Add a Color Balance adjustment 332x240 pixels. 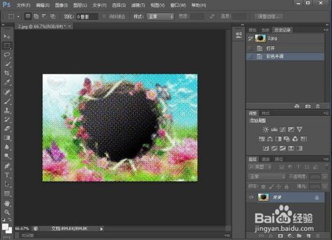tap(270, 139)
